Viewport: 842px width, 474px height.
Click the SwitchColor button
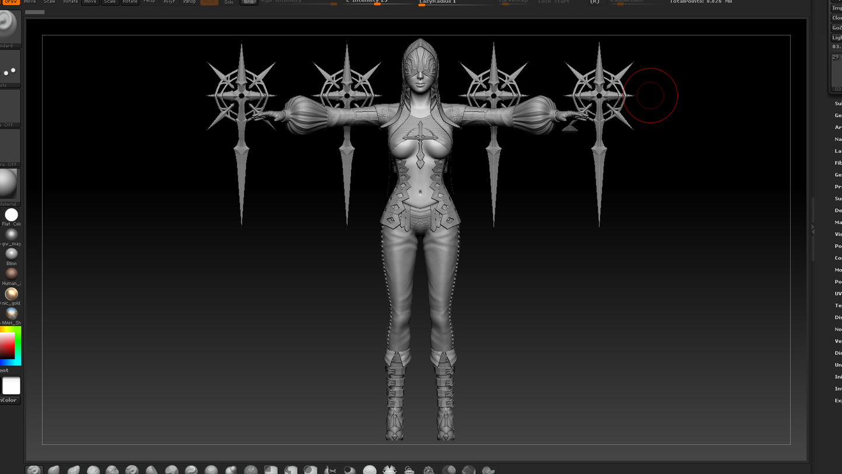(x=9, y=400)
